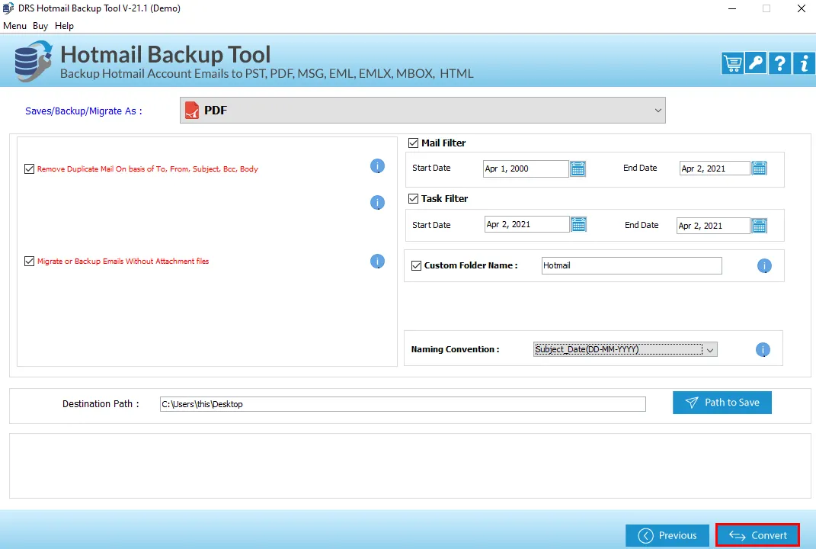Image resolution: width=816 pixels, height=549 pixels.
Task: Show info for Naming Convention
Action: (763, 349)
